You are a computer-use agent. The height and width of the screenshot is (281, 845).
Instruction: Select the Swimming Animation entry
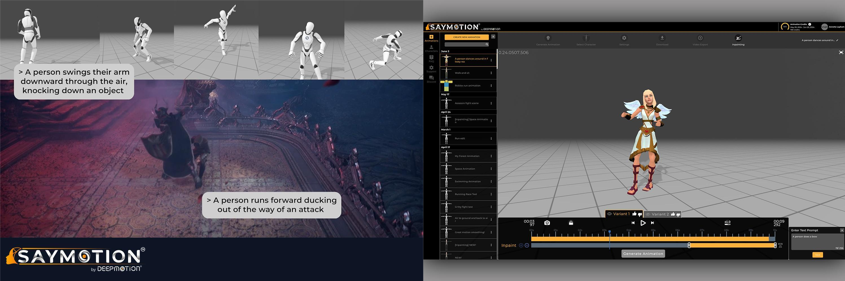click(x=468, y=182)
